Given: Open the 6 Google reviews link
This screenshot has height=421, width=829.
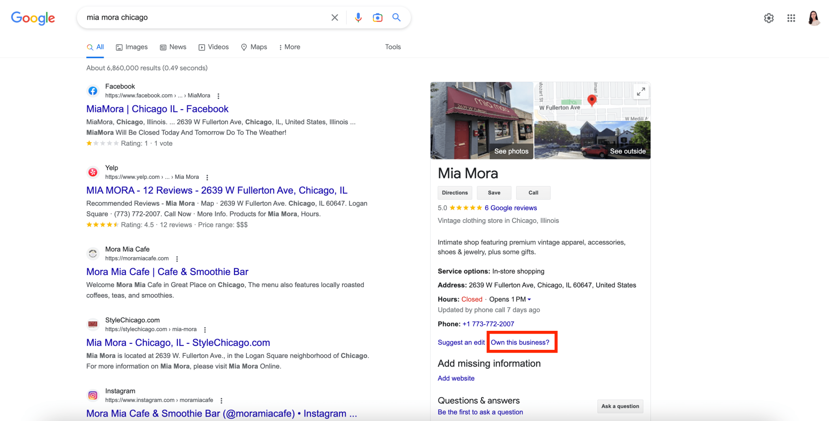Looking at the screenshot, I should 510,208.
